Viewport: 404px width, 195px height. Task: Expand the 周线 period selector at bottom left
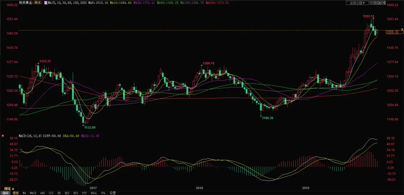(9, 188)
